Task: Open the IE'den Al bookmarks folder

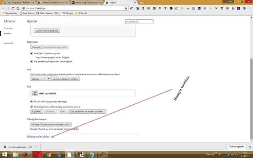Action: (x=81, y=13)
